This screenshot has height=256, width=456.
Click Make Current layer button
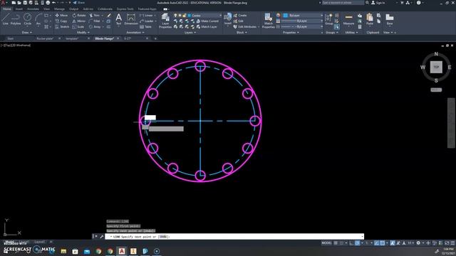pos(207,21)
